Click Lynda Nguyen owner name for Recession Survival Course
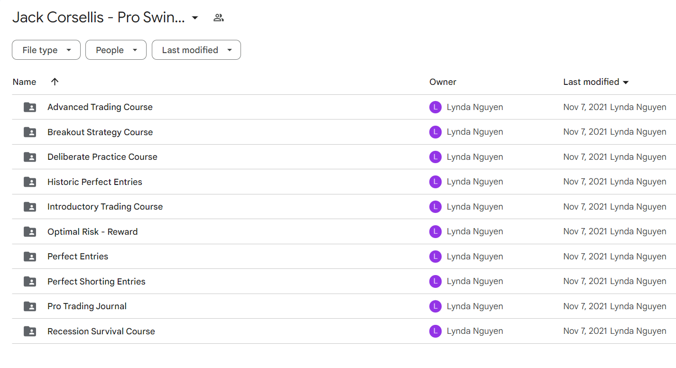This screenshot has width=676, height=368. point(475,331)
